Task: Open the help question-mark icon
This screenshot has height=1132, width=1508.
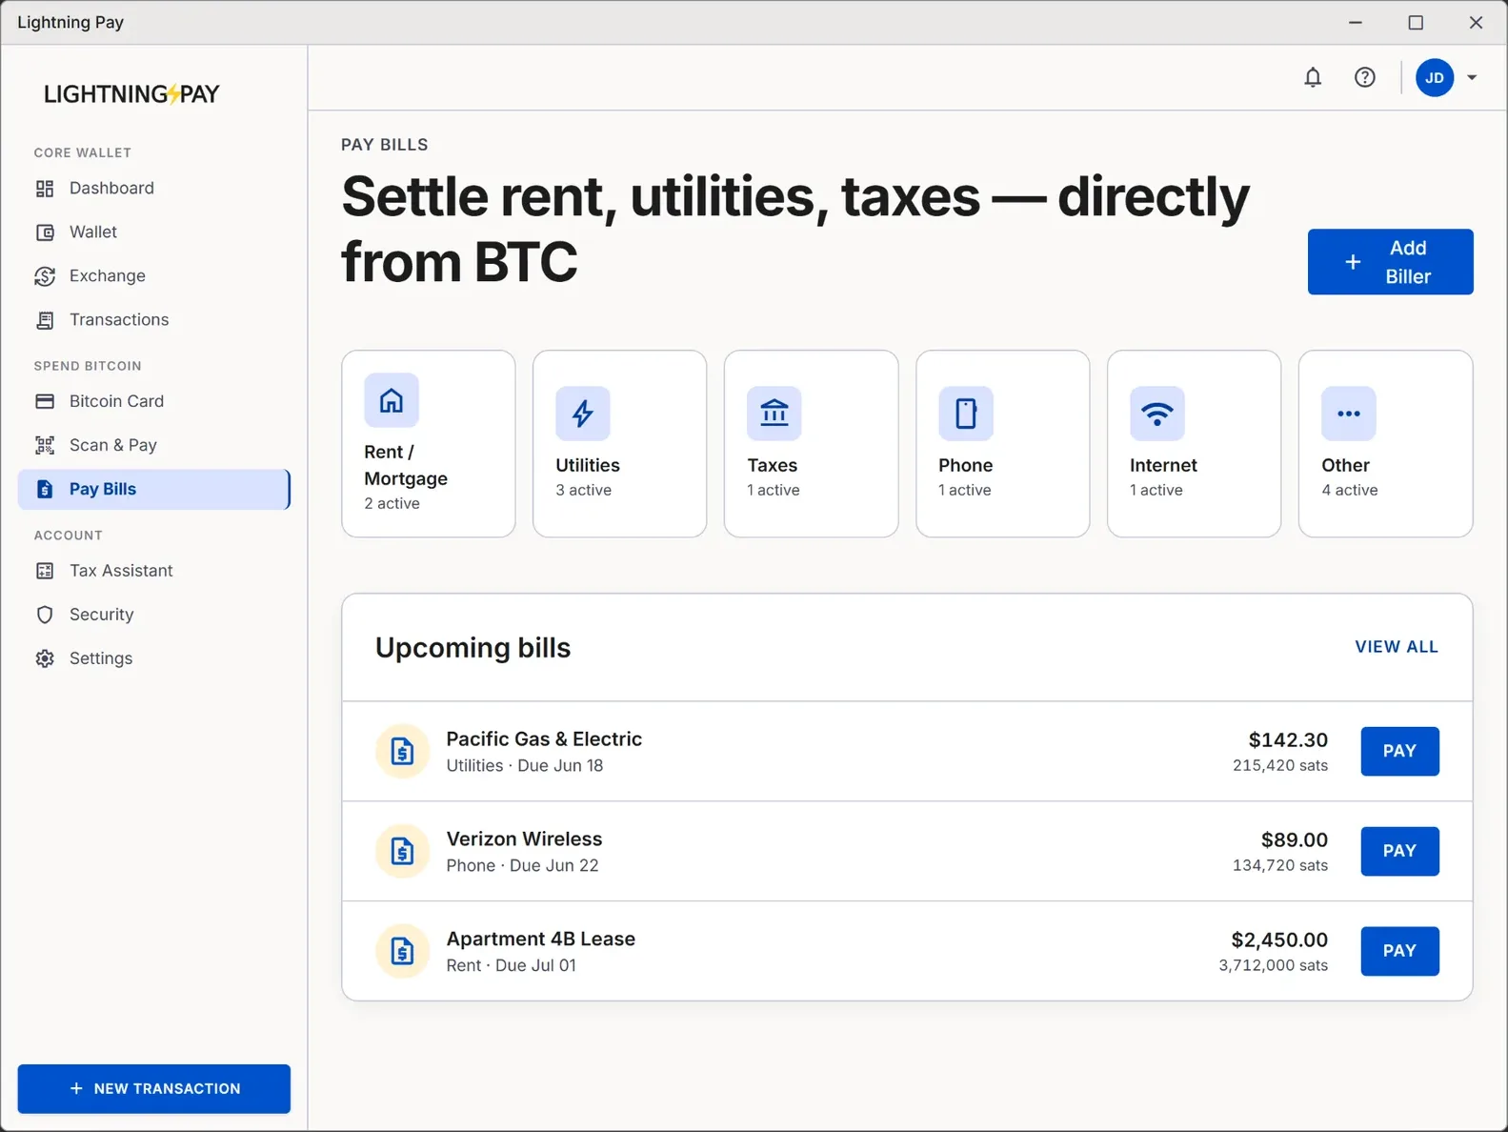Action: [1365, 77]
